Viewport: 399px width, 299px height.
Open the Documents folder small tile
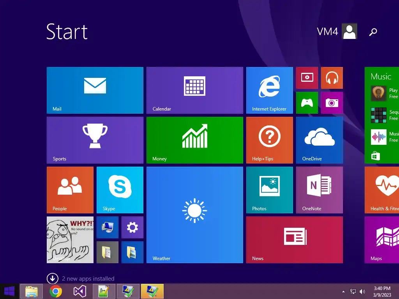pos(108,252)
